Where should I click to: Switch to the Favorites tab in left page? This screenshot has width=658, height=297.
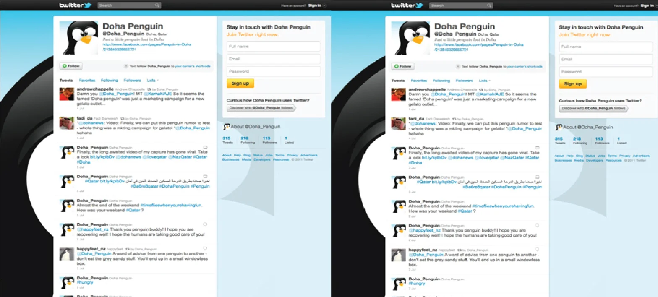pyautogui.click(x=87, y=80)
